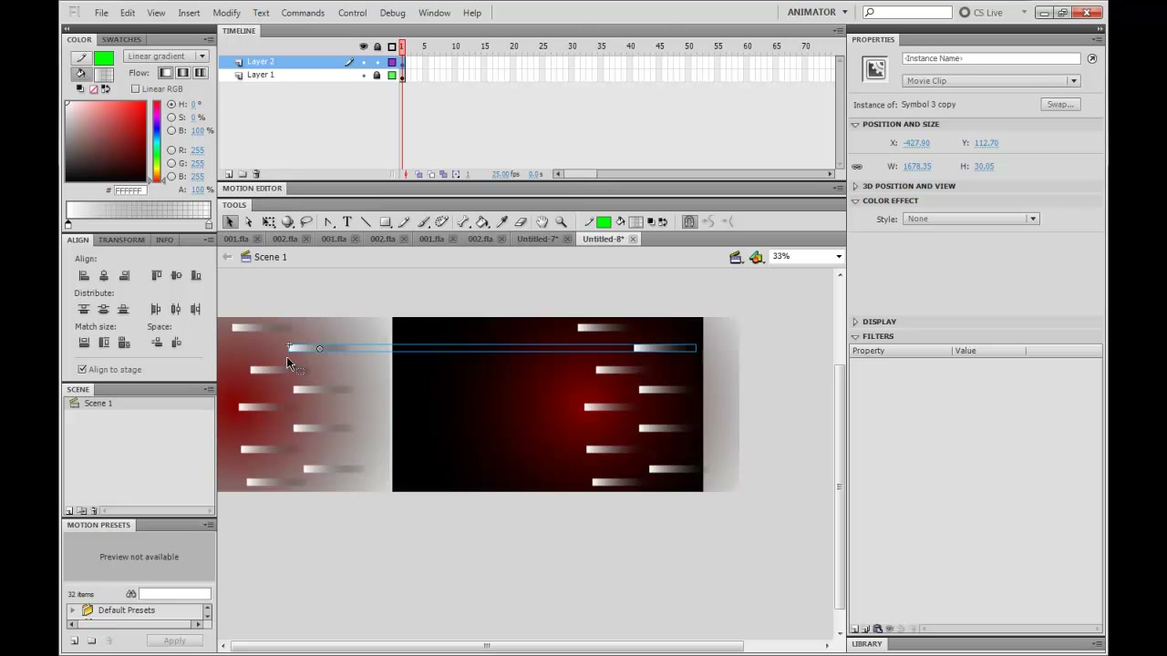
Task: Click Match width icon
Action: (84, 343)
